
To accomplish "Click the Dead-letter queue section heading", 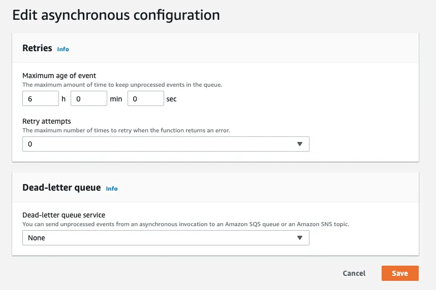I will pos(61,188).
